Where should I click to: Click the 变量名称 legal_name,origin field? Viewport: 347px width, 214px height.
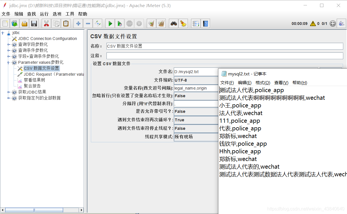pos(196,88)
